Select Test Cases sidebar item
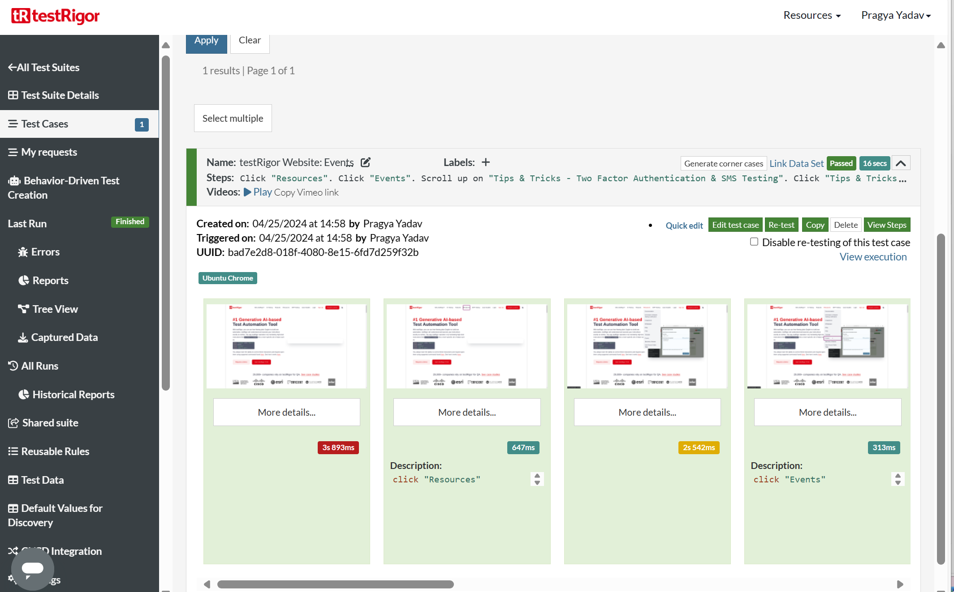954x592 pixels. [45, 124]
